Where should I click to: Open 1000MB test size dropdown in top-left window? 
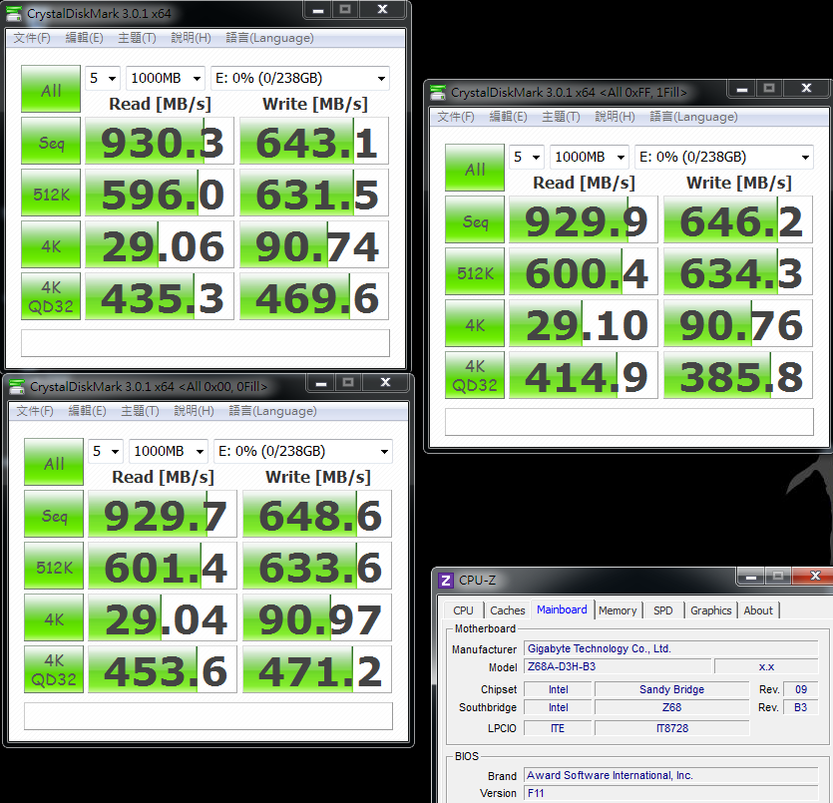click(x=166, y=79)
